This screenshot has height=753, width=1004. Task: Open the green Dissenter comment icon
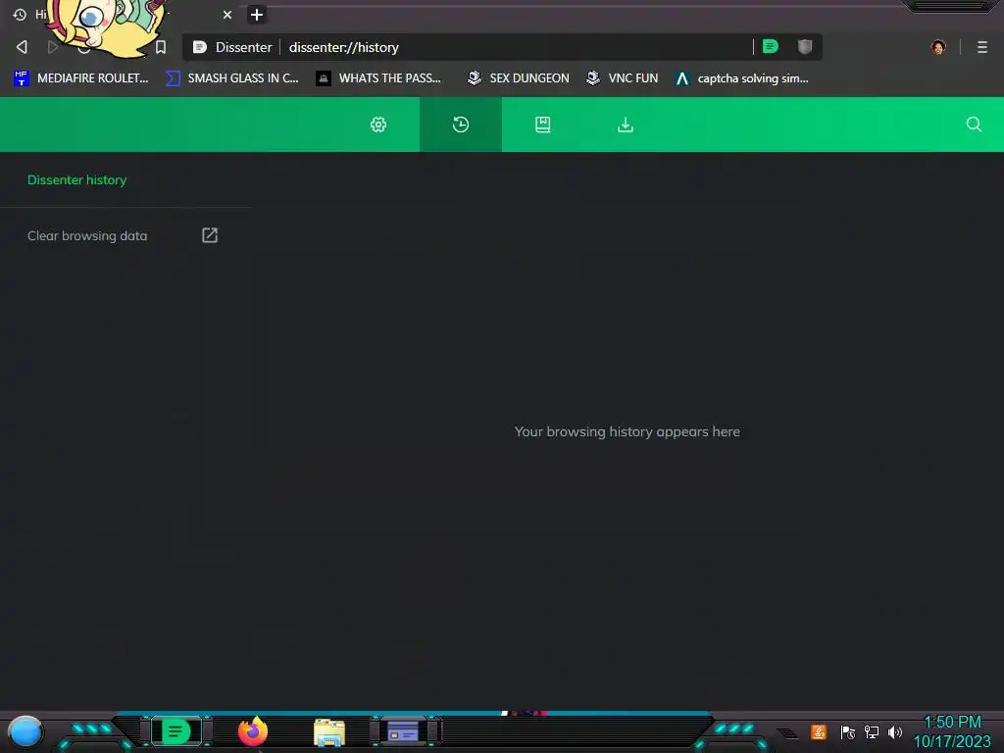(x=771, y=46)
